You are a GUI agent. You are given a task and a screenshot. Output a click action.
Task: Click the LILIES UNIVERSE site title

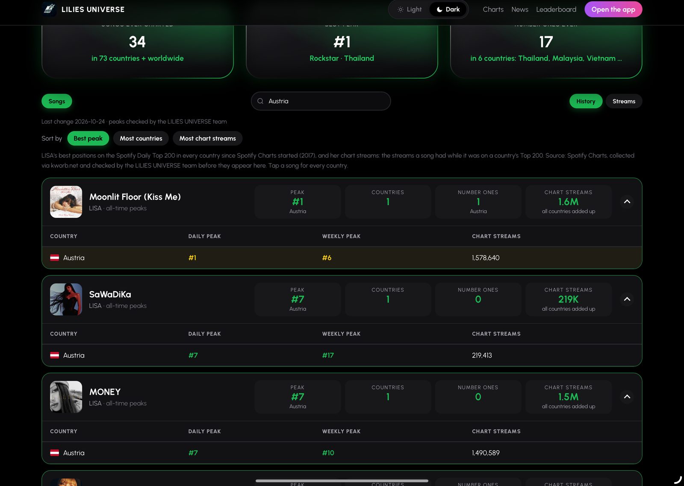coord(93,9)
